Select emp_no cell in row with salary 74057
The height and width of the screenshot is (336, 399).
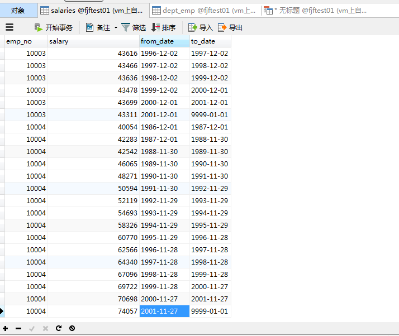[x=26, y=311]
